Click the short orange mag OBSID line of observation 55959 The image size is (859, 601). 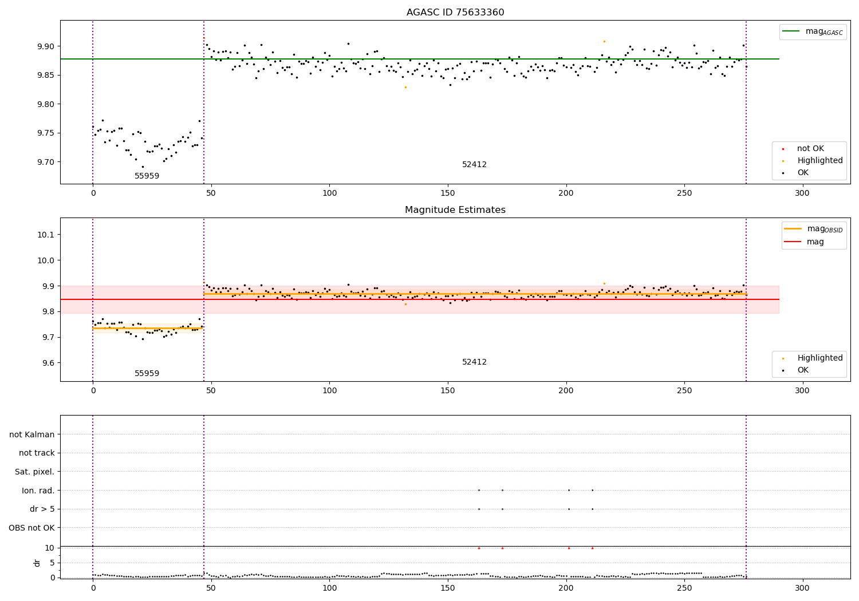(147, 329)
